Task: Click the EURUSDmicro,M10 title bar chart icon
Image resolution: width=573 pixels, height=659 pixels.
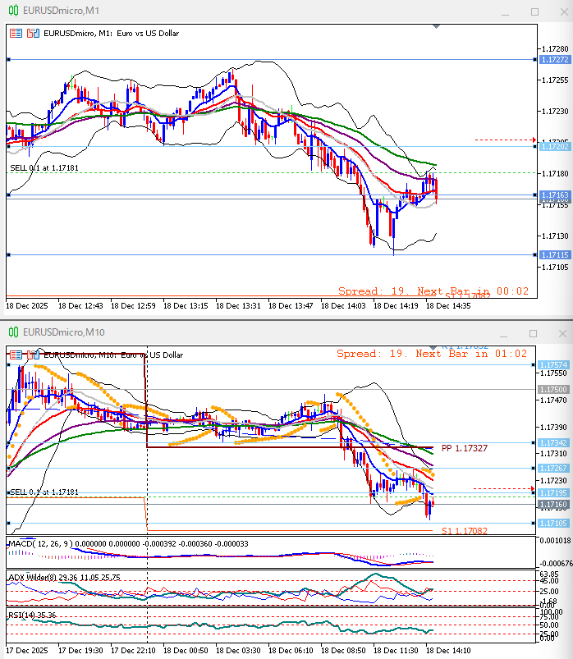Action: point(12,332)
